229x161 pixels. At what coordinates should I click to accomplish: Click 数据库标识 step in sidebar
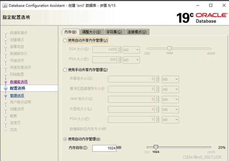(x=19, y=54)
